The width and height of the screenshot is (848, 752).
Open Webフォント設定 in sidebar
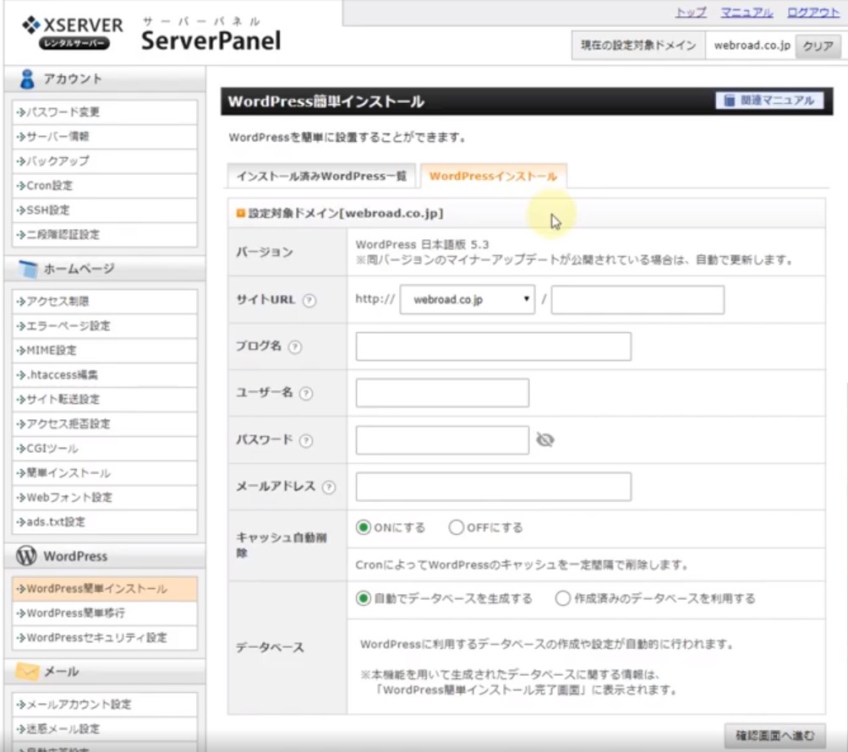[105, 498]
